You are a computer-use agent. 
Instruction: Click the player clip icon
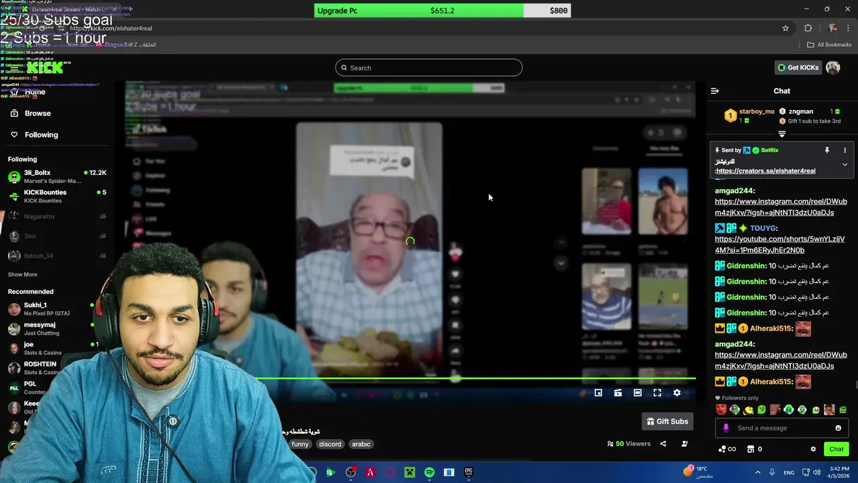(618, 393)
